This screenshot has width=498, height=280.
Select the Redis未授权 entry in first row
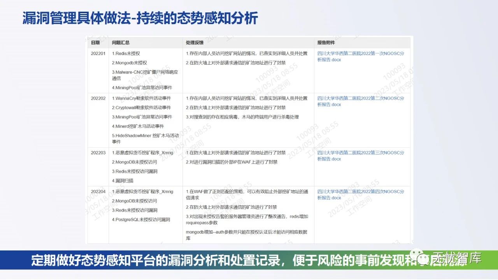coord(127,54)
